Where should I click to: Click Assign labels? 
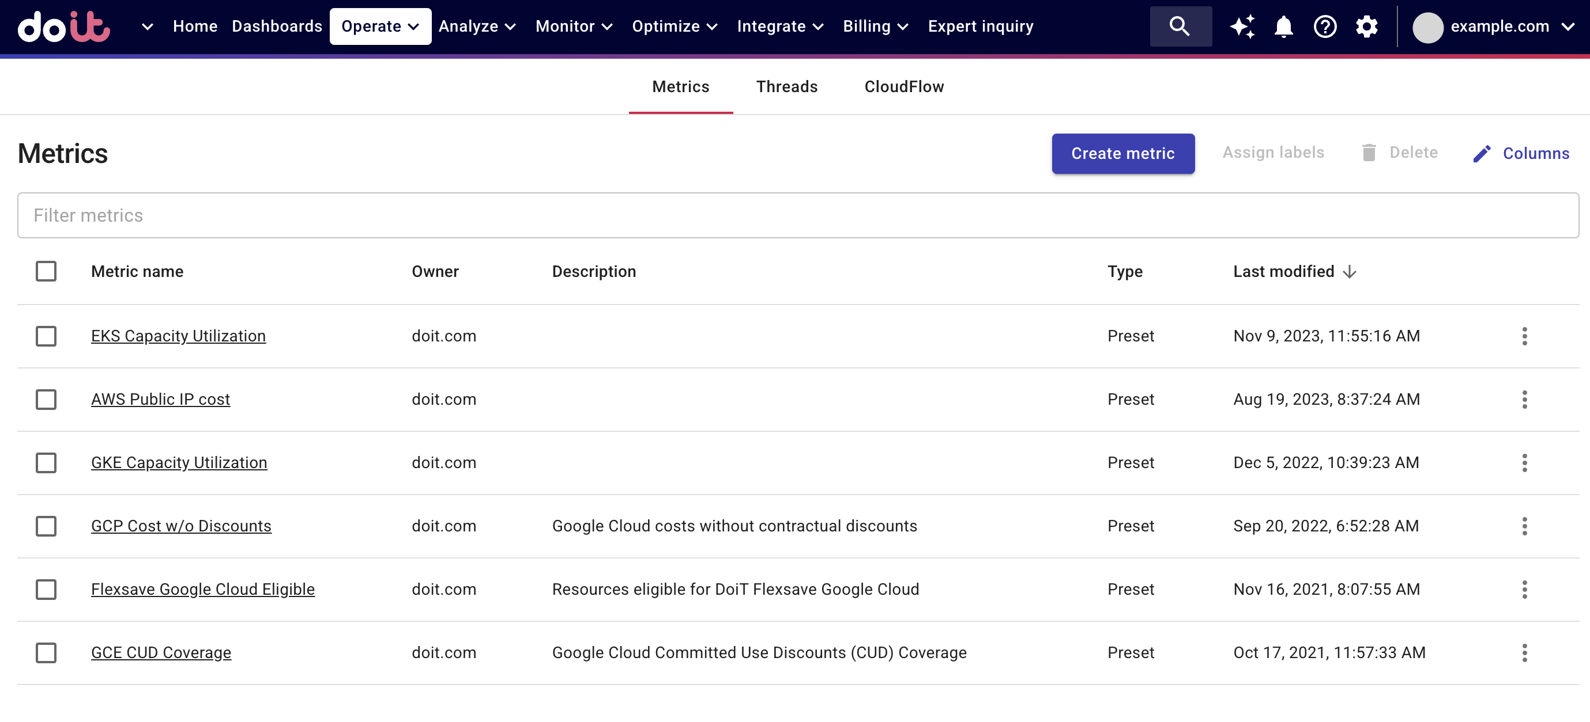pos(1273,153)
